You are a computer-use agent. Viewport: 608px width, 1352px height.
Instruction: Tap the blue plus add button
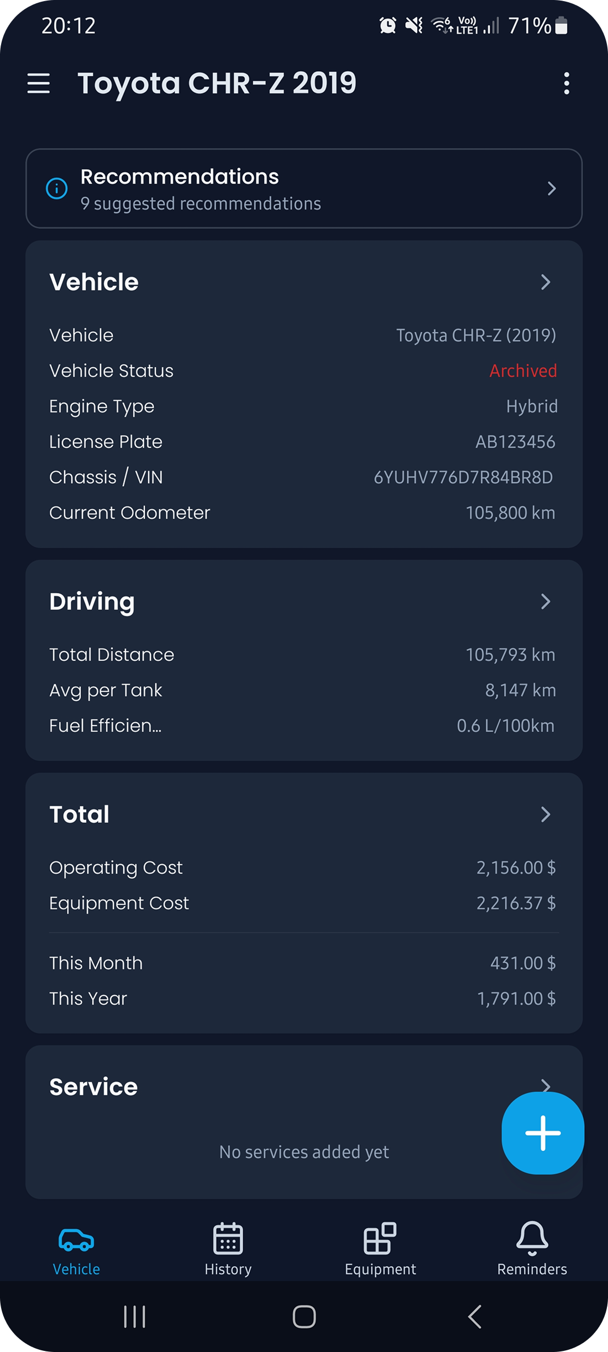[x=543, y=1133]
